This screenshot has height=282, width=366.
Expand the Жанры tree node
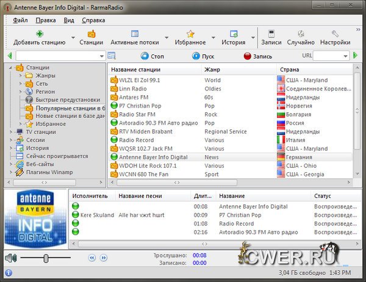pyautogui.click(x=21, y=76)
